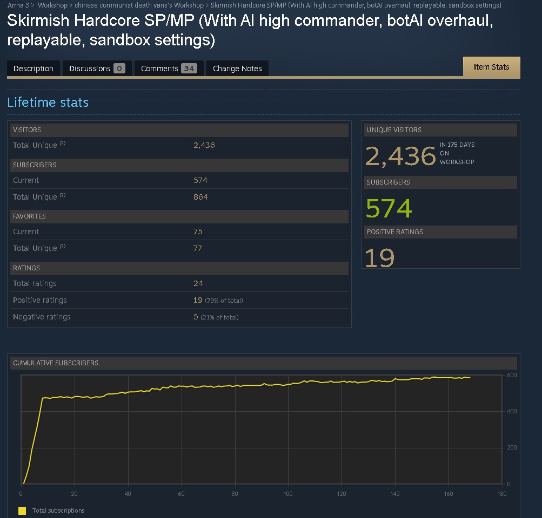
Task: Click the current favorites value 75
Action: coord(198,231)
